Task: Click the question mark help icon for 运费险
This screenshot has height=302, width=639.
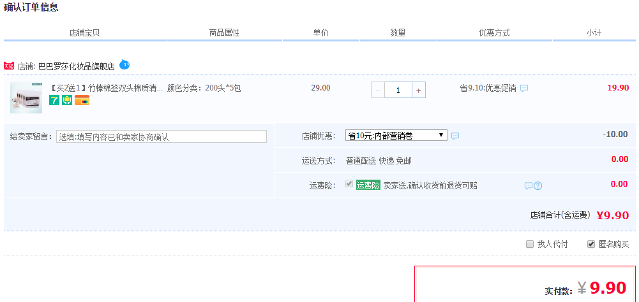Action: point(538,186)
